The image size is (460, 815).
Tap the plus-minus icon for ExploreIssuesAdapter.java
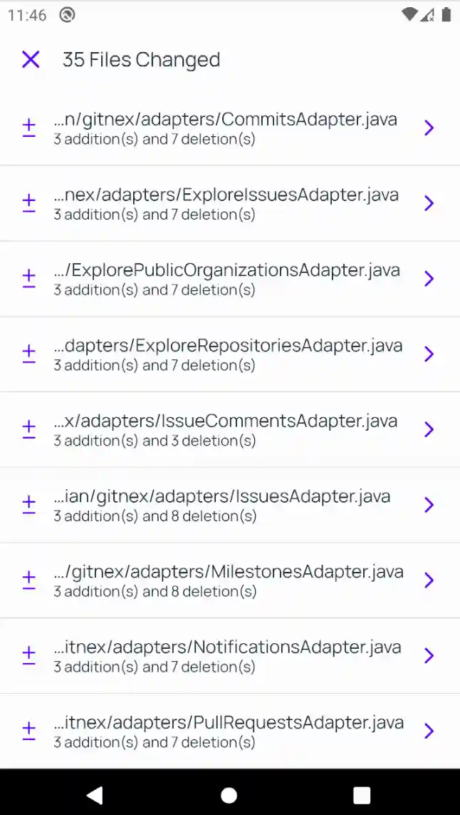(x=28, y=204)
